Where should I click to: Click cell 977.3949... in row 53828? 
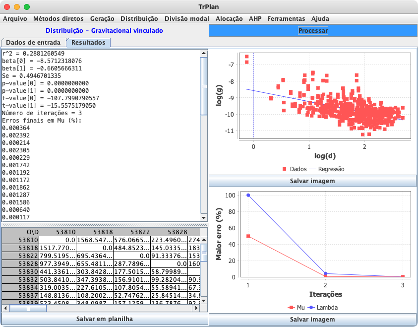click(58, 264)
